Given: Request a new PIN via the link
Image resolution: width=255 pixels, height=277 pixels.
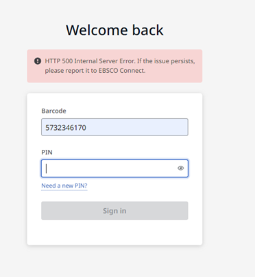Looking at the screenshot, I should [x=64, y=186].
